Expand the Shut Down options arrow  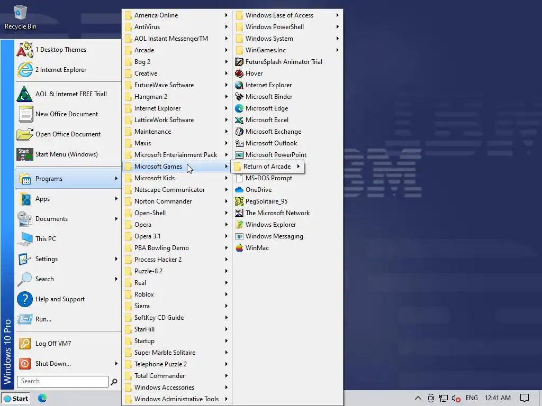116,364
